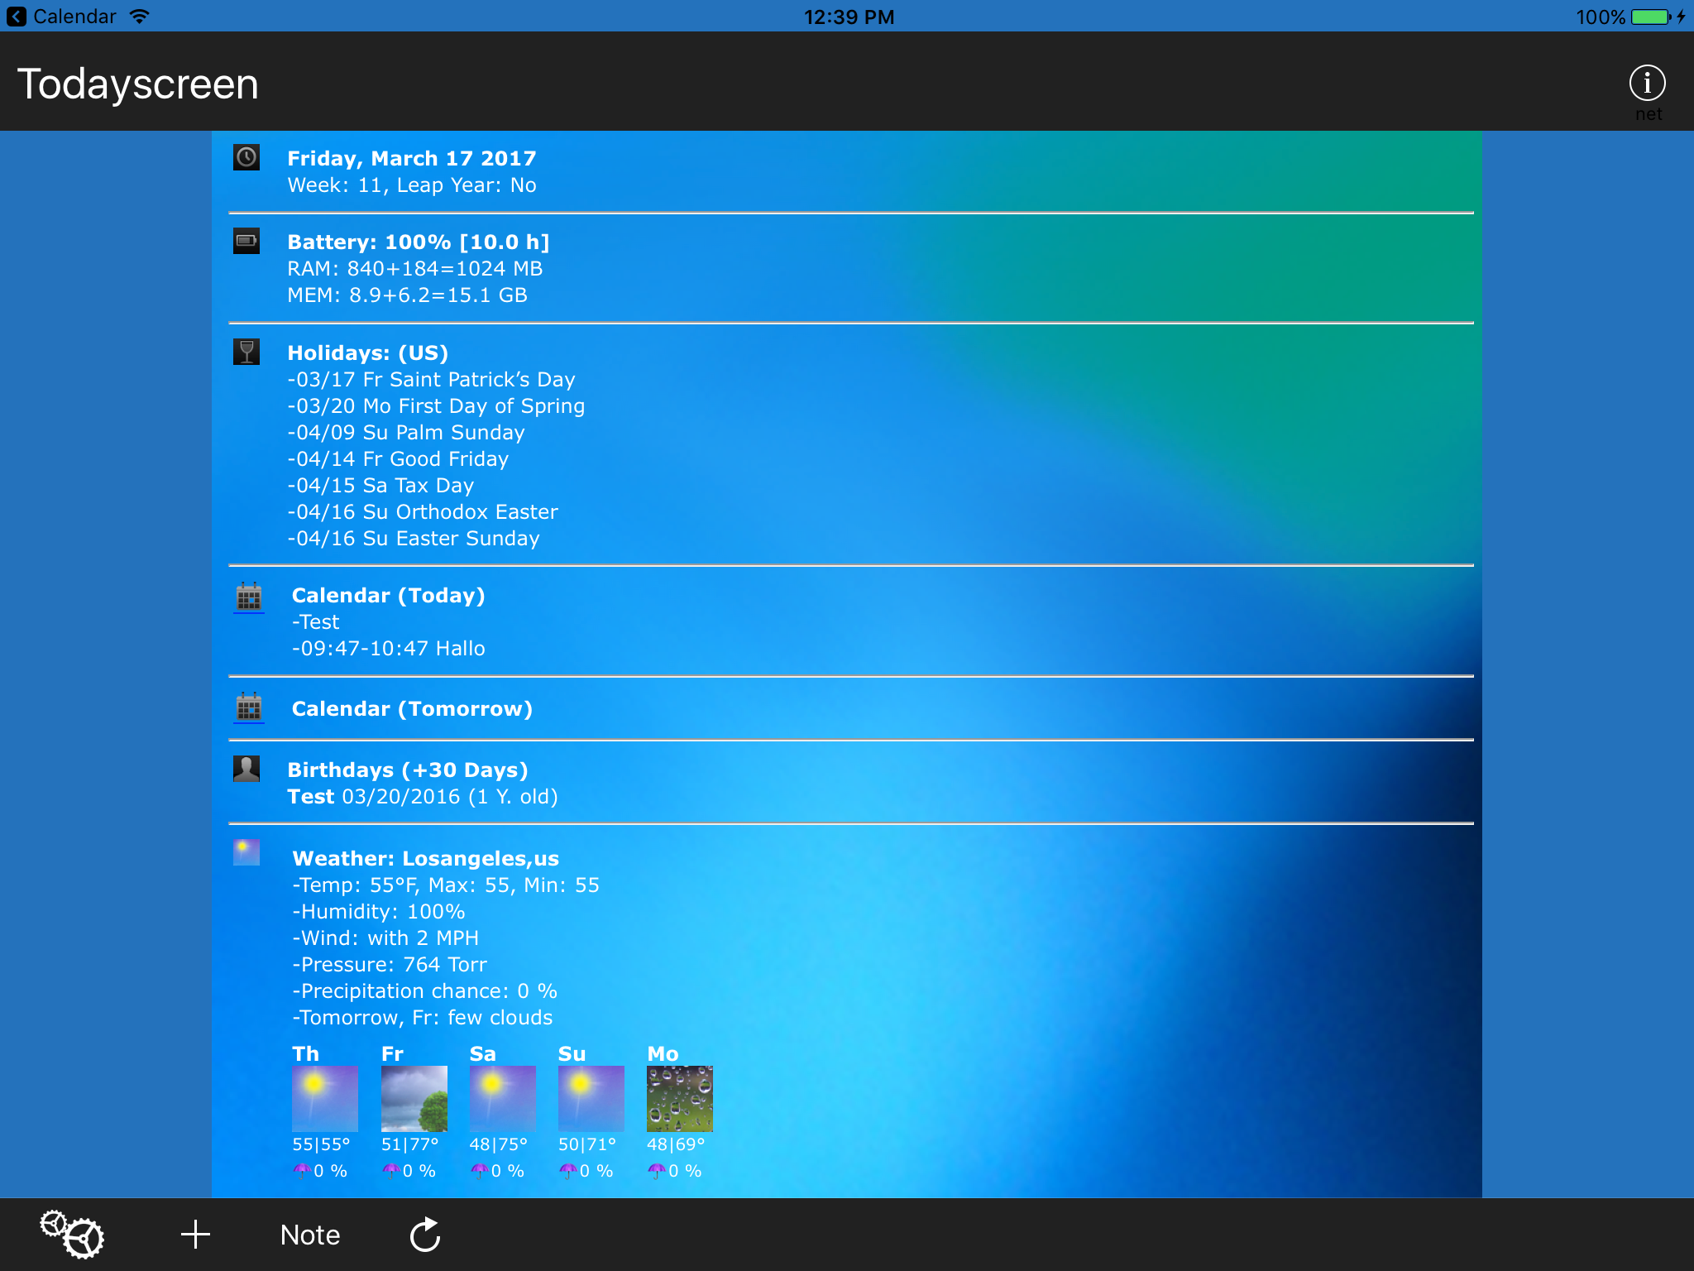Tap the wine glass holidays icon
Screen dimensions: 1694x1271
tap(246, 352)
